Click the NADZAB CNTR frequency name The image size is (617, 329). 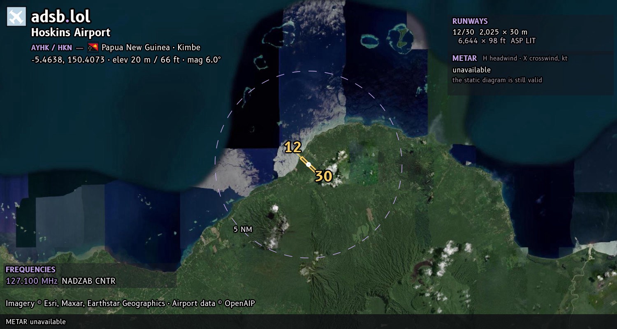[x=88, y=281]
